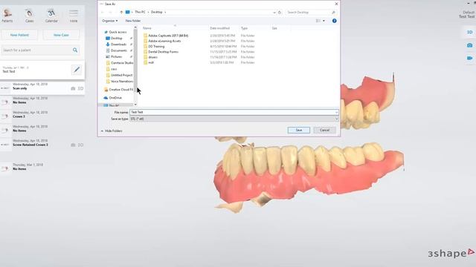This screenshot has height=267, width=476.
Task: Select Desktop in the navigation pane
Action: (117, 38)
